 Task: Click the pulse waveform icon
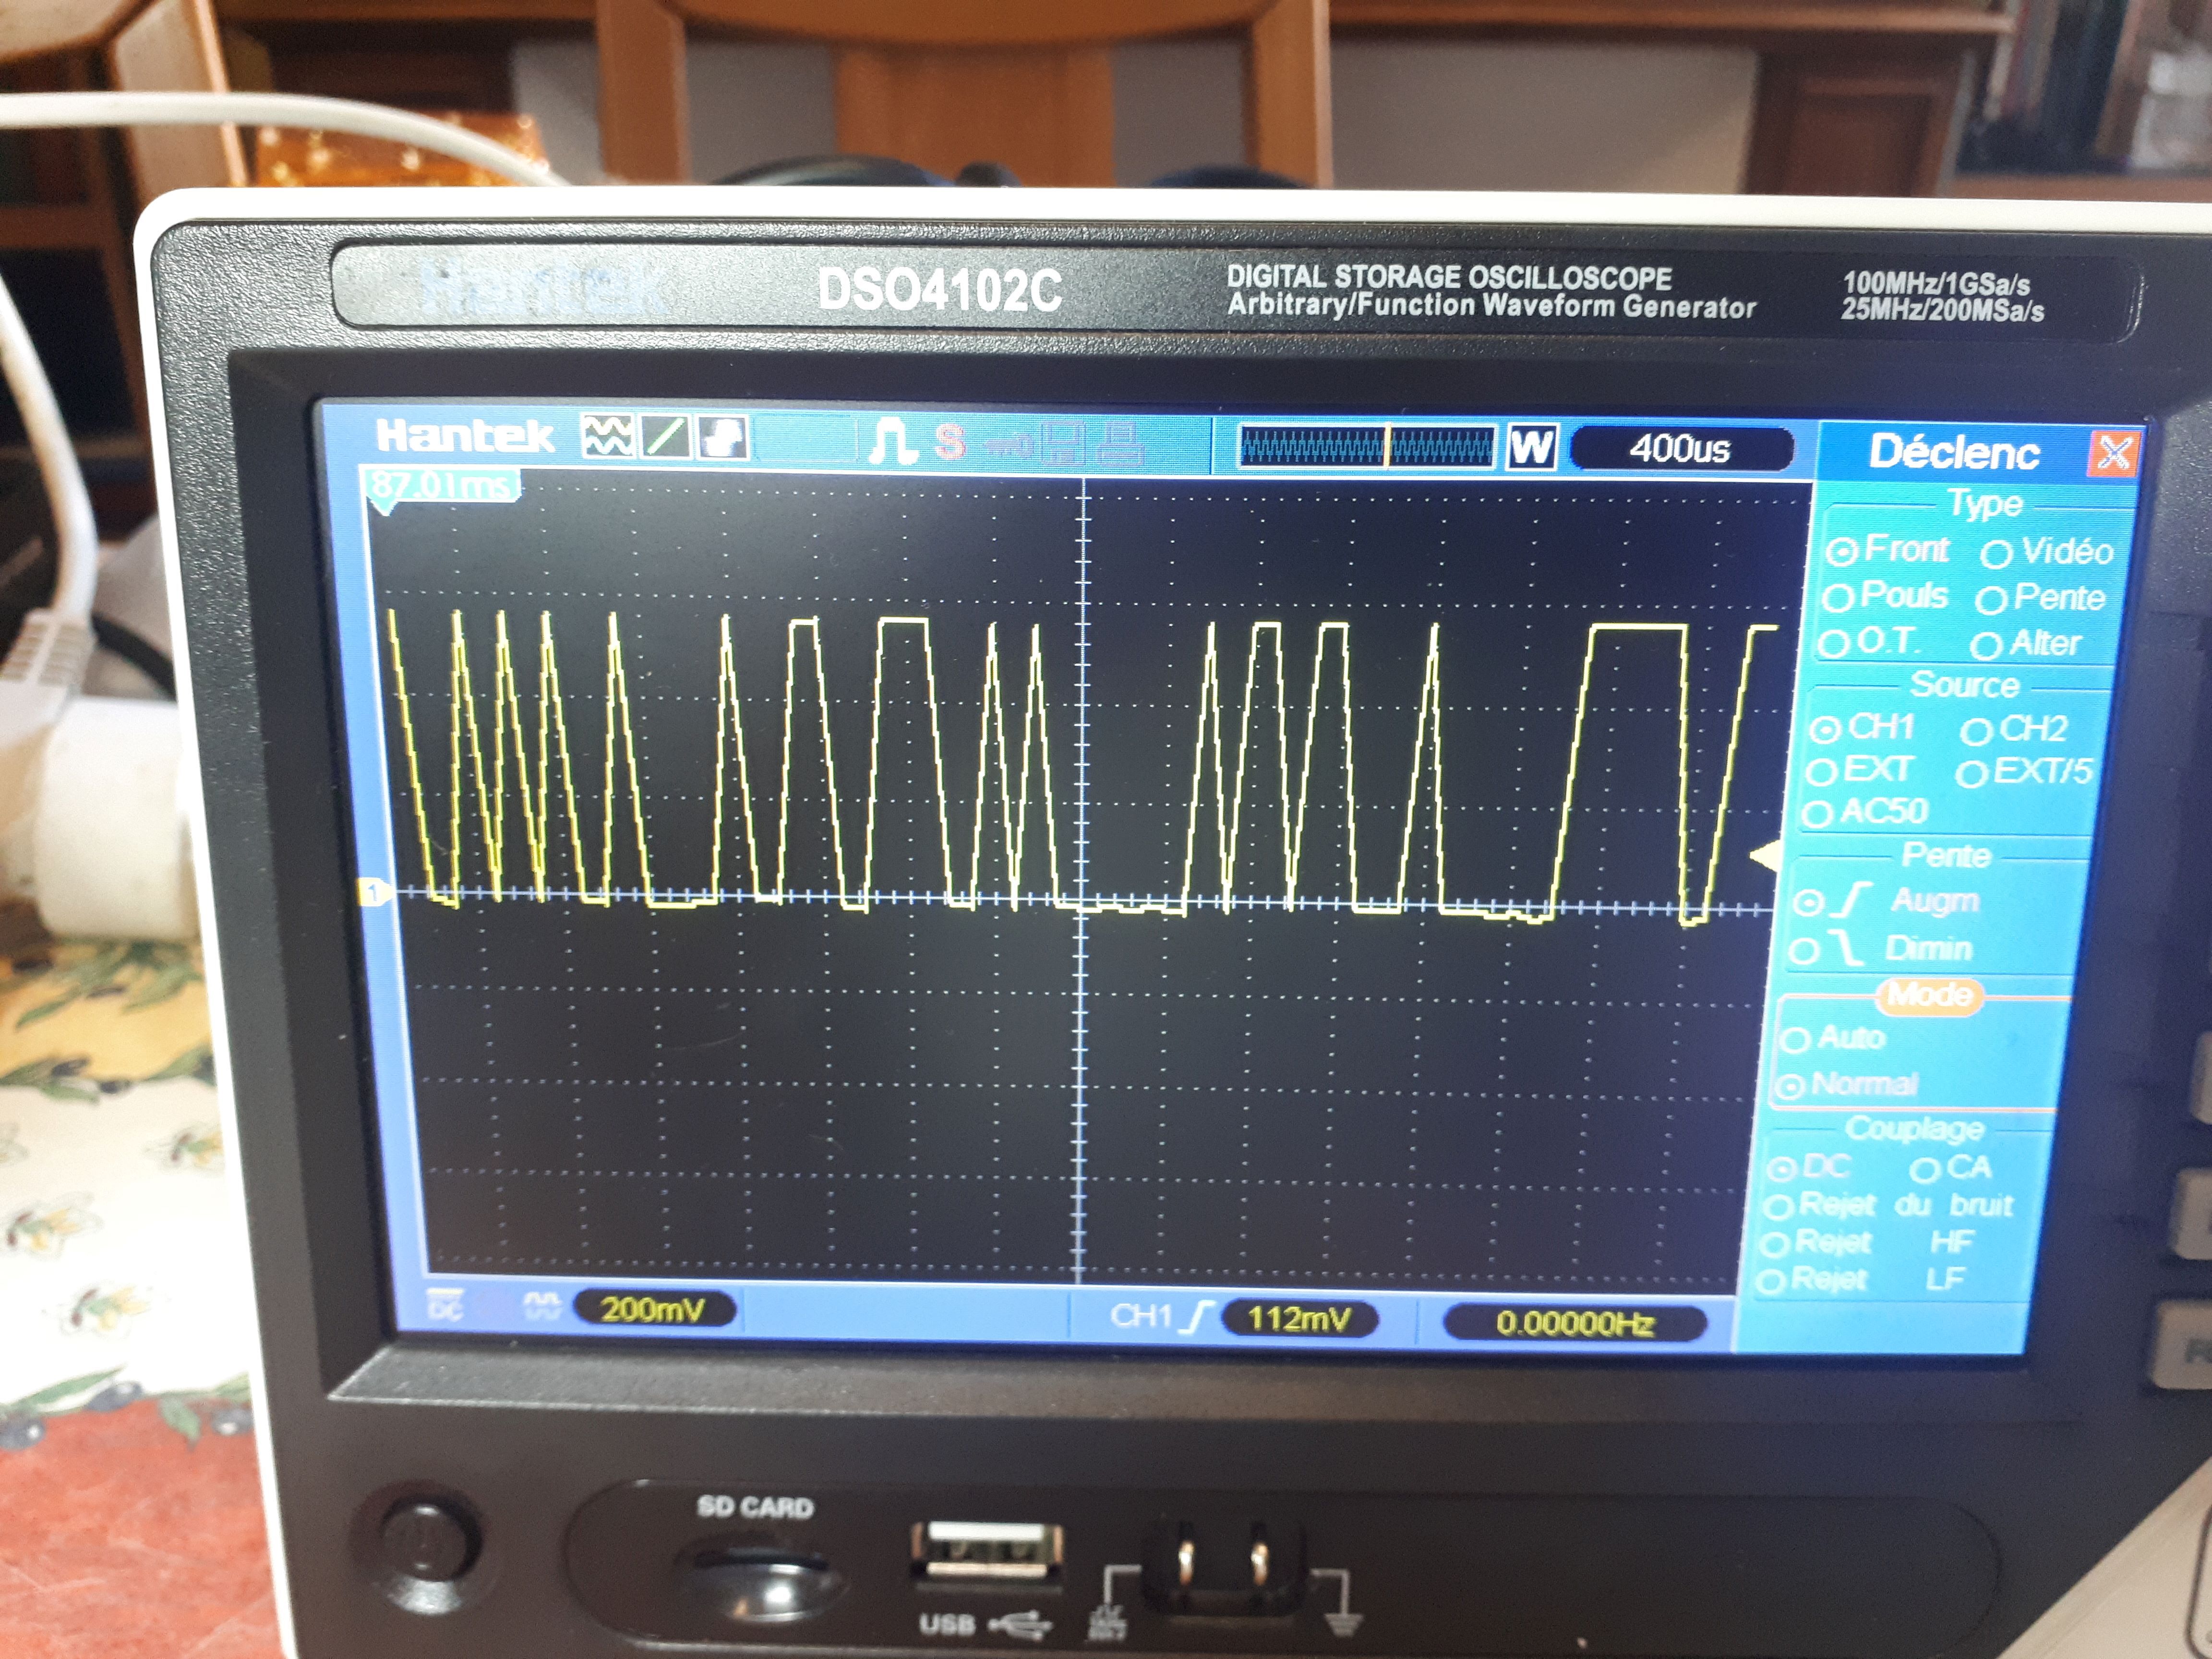(891, 441)
